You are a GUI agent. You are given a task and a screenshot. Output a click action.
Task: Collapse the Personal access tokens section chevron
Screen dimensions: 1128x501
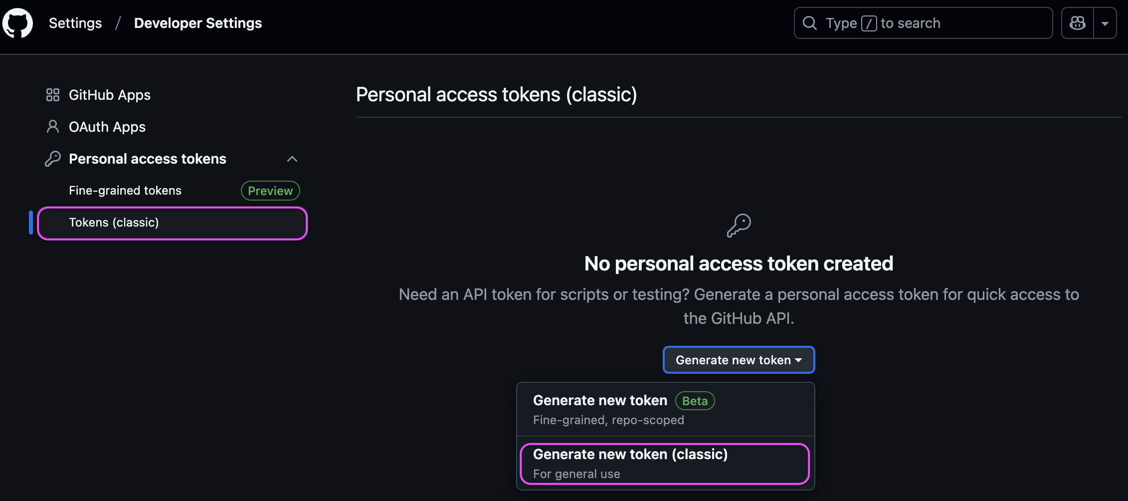pos(292,159)
